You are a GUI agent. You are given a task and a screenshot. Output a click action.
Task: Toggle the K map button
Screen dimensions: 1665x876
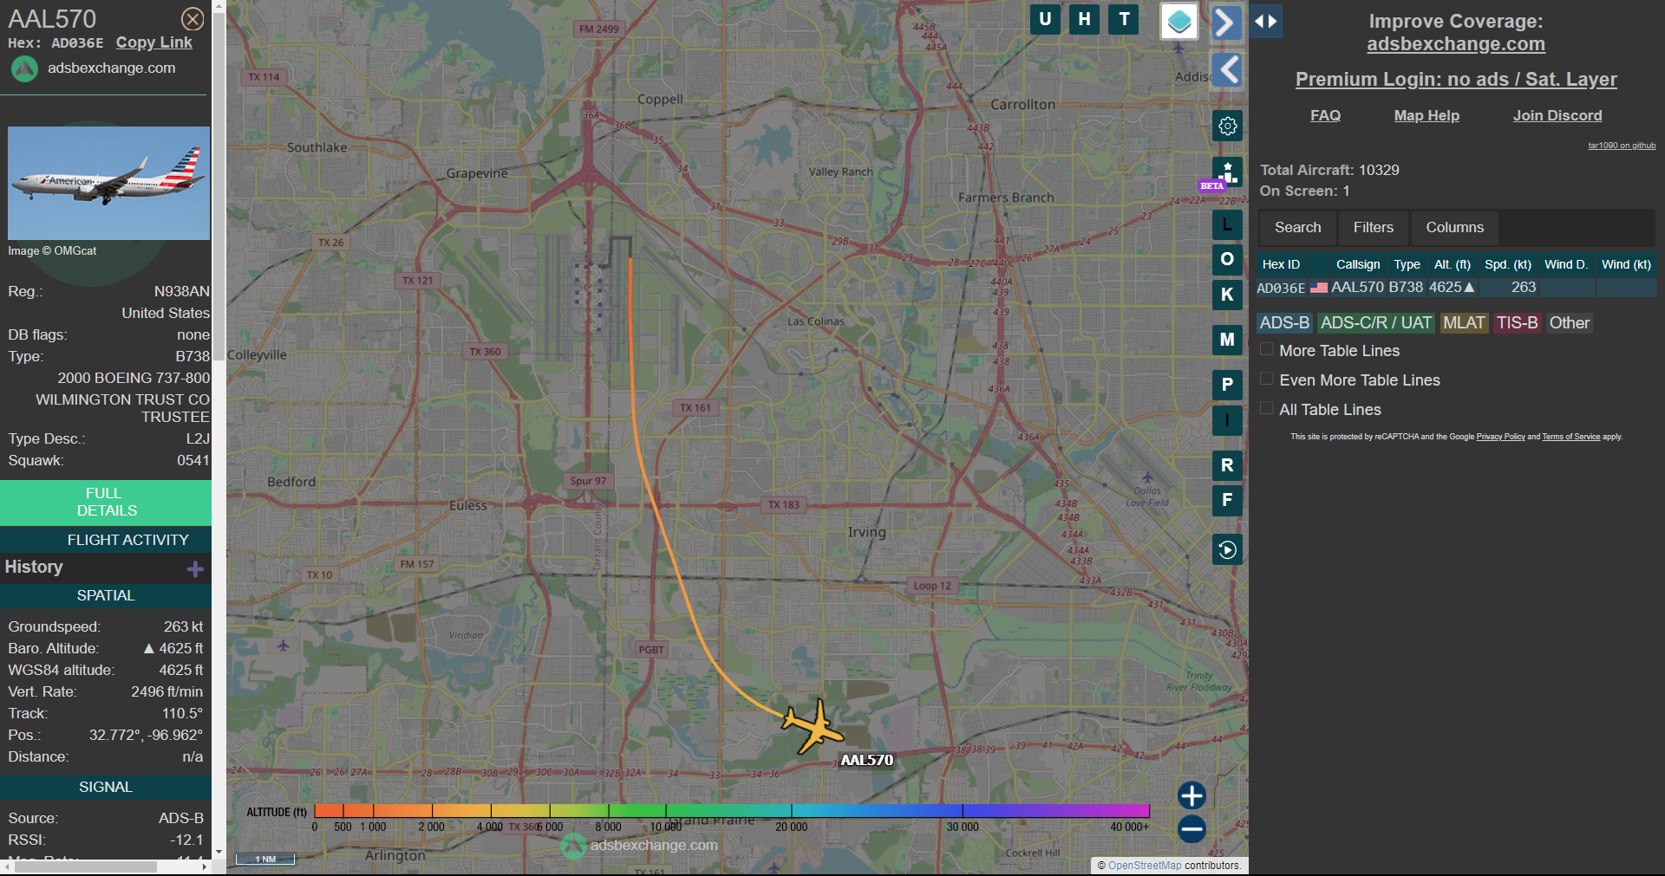pyautogui.click(x=1227, y=295)
